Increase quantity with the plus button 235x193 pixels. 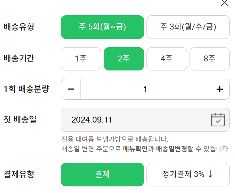pos(219,89)
